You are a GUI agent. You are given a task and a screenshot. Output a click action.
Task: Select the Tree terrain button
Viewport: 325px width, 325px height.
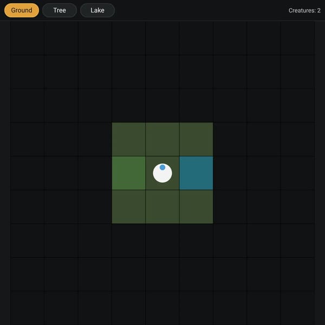[x=60, y=10]
